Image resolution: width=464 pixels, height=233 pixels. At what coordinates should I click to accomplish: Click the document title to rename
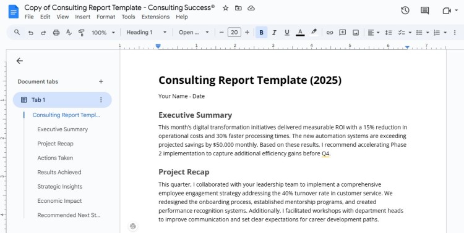119,7
